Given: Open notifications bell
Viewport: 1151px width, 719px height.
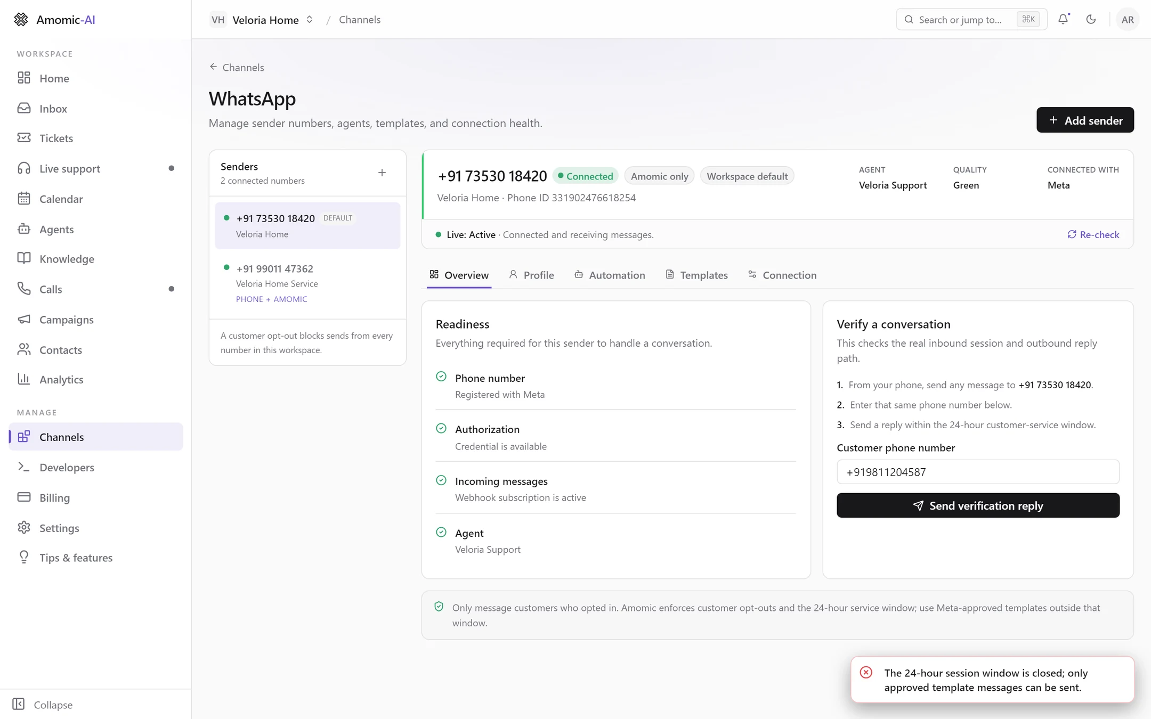Looking at the screenshot, I should point(1063,20).
